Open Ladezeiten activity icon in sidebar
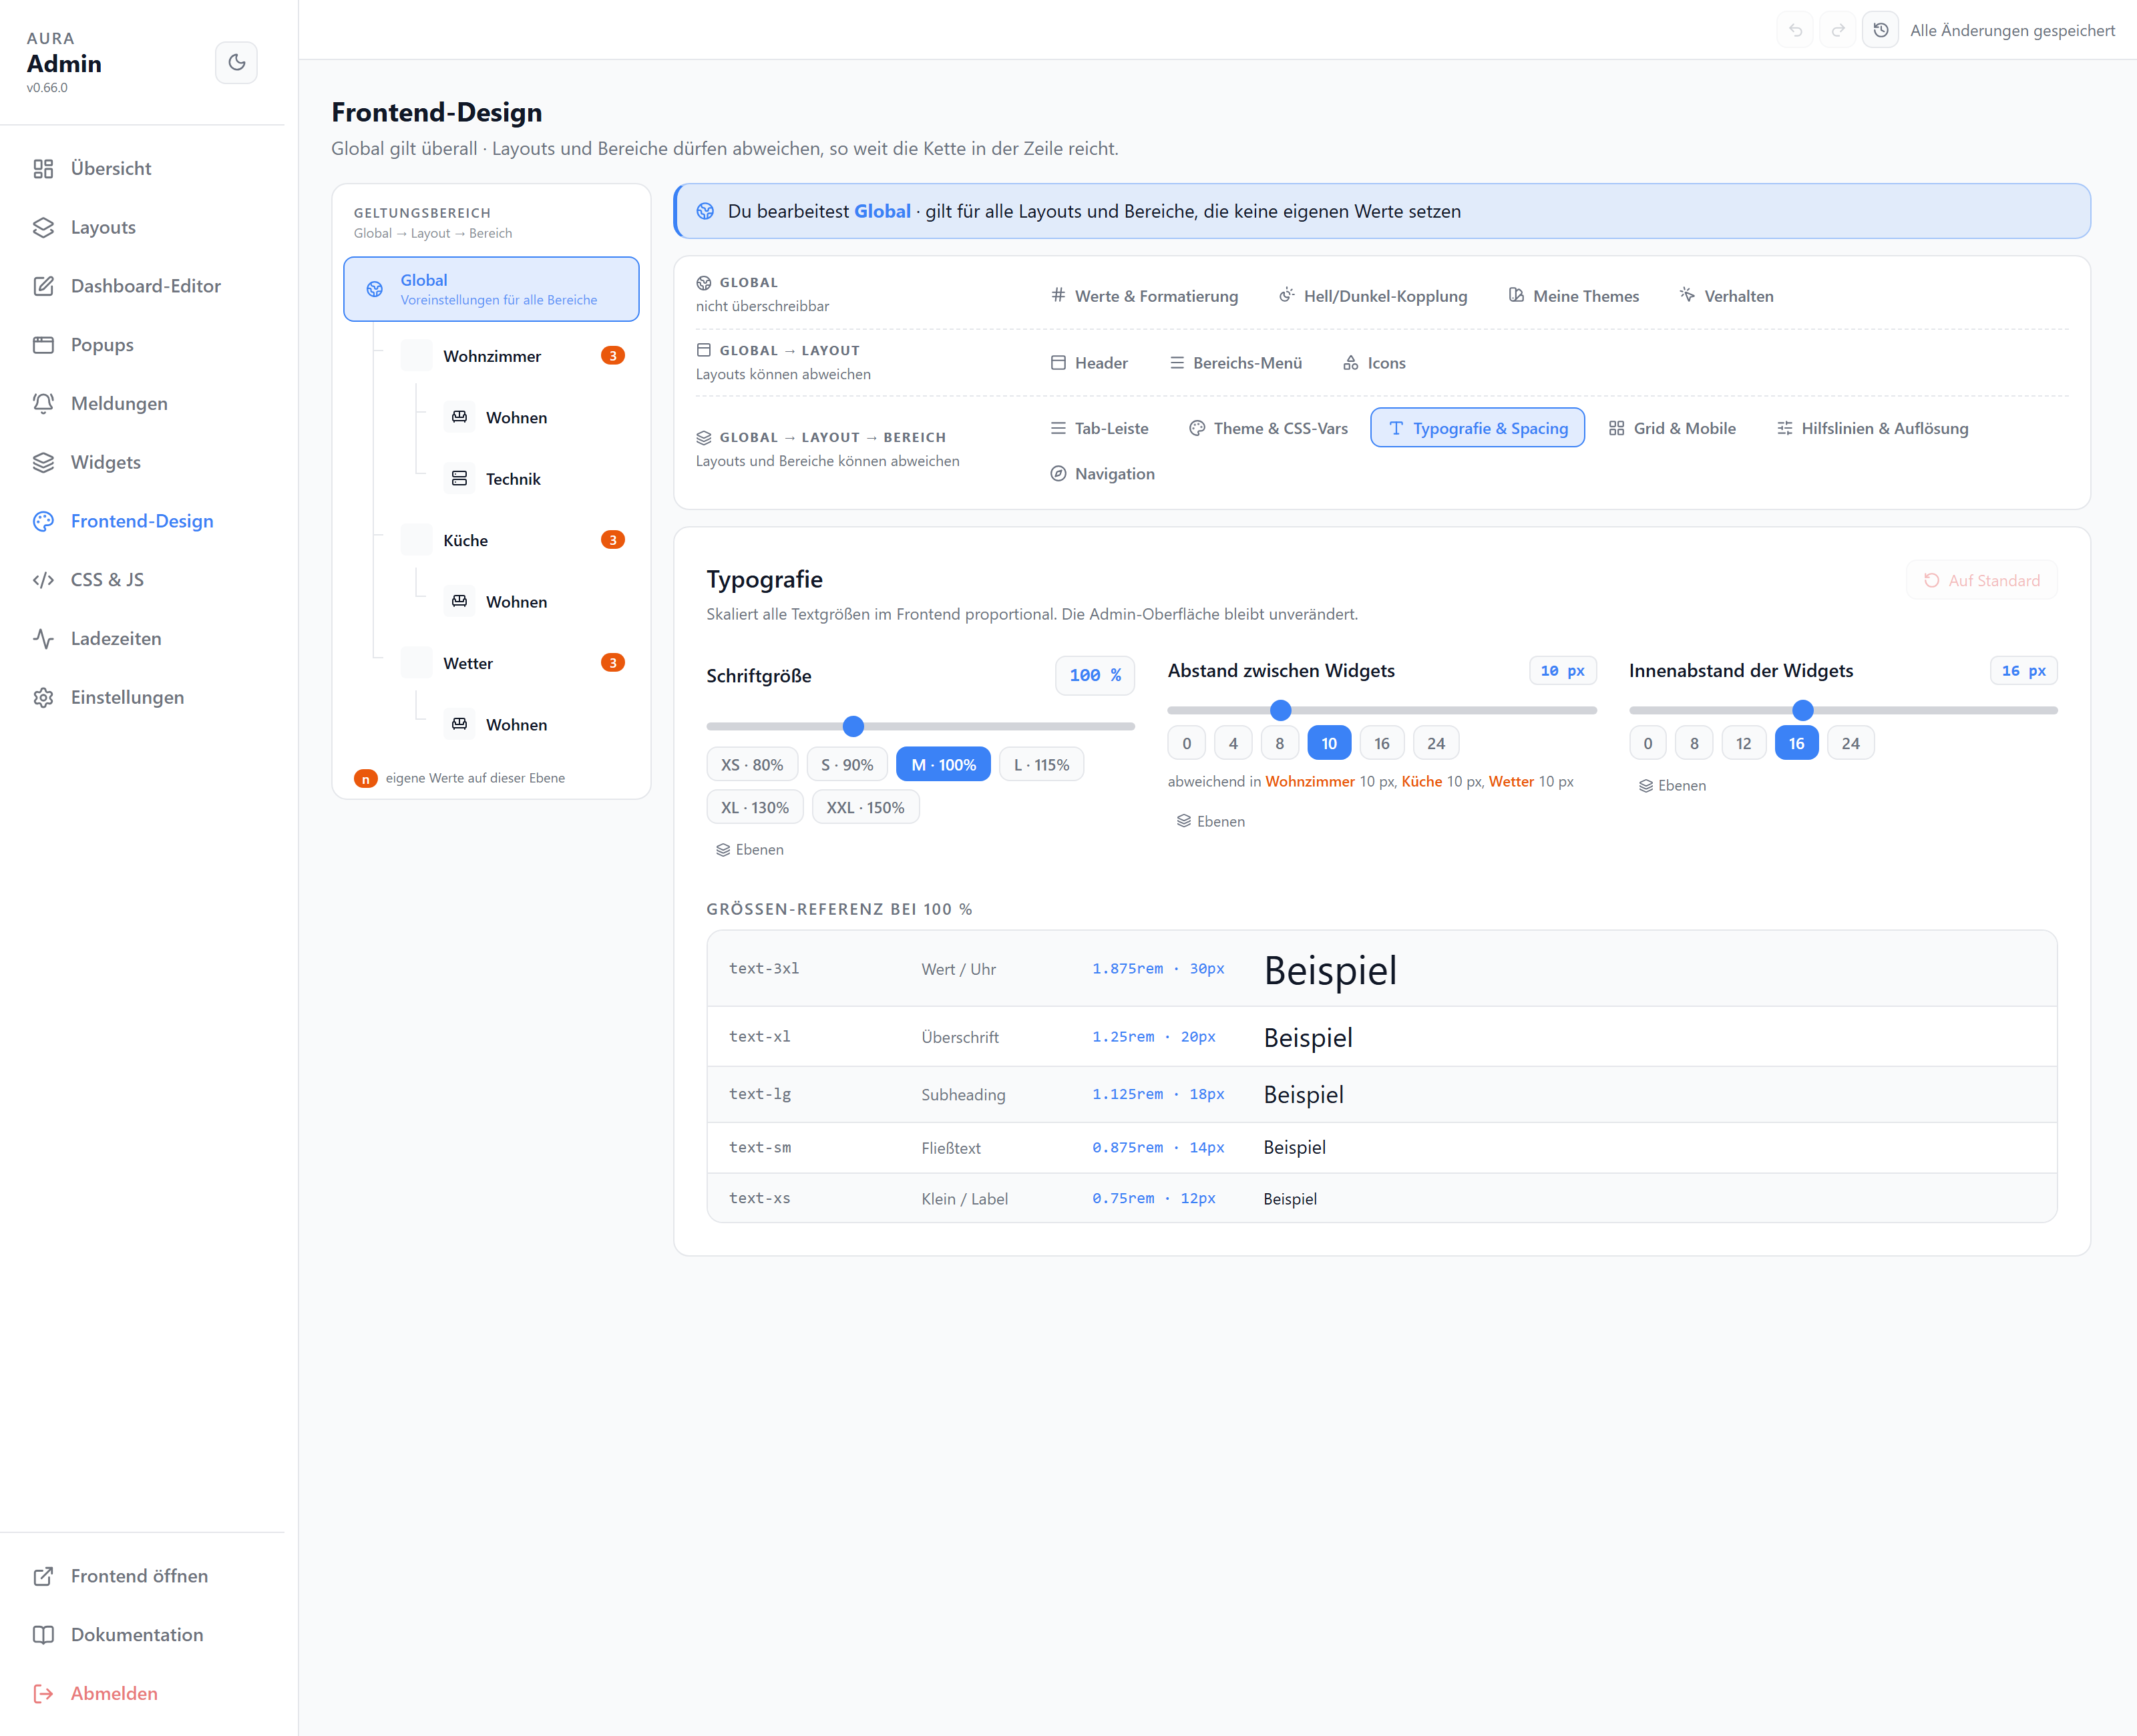Screen dimensions: 2137x1736 pyautogui.click(x=43, y=638)
